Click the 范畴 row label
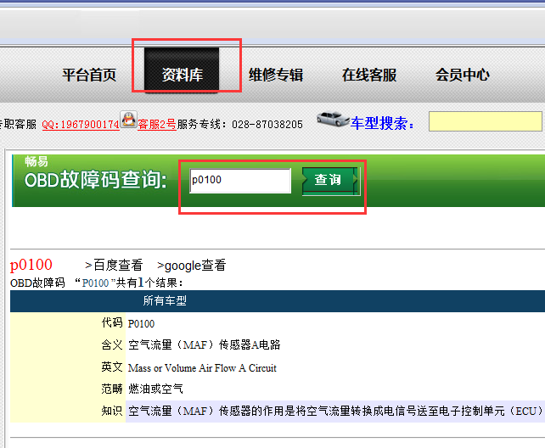This screenshot has width=545, height=448. tap(112, 389)
